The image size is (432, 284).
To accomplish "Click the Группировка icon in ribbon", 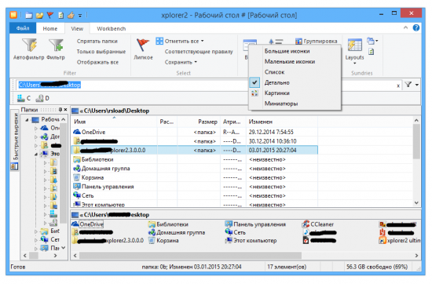I will point(298,42).
